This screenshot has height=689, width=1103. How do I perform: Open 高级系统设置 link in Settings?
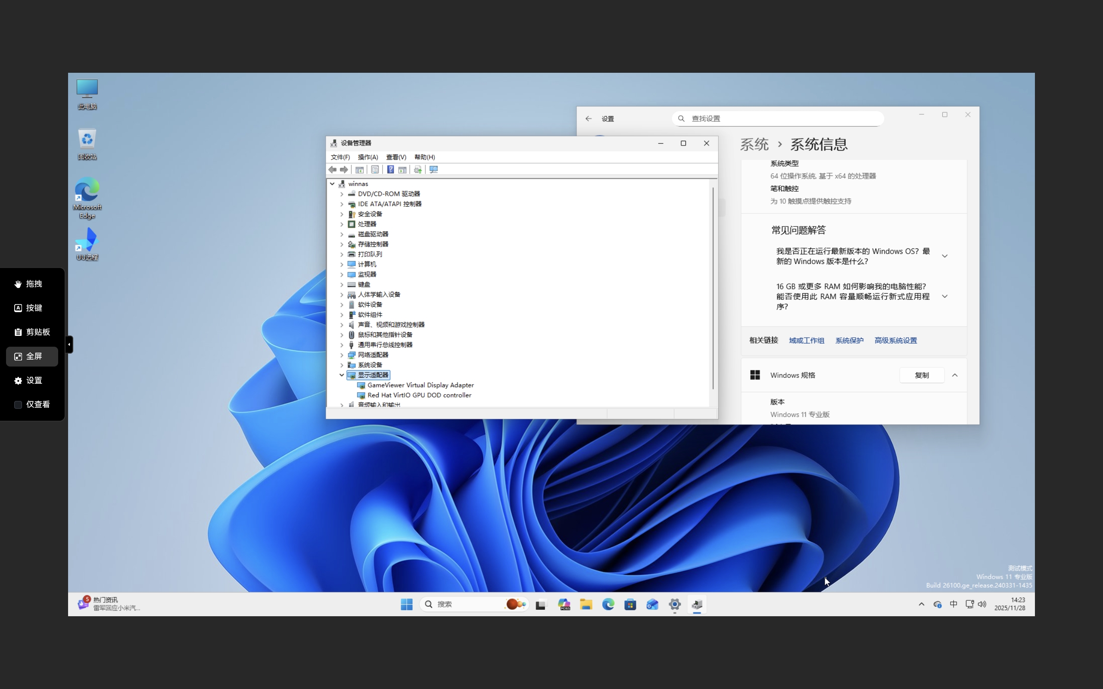895,340
